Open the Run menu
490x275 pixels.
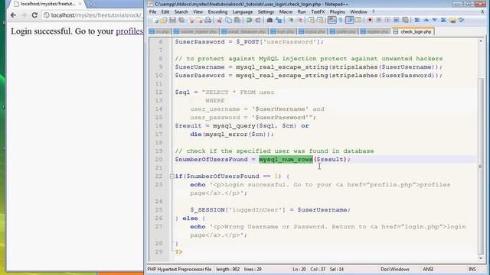(302, 11)
